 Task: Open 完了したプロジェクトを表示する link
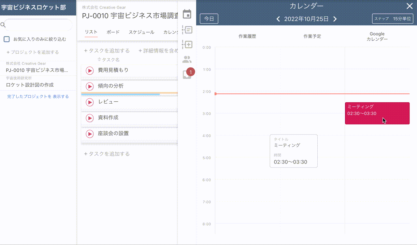(38, 96)
